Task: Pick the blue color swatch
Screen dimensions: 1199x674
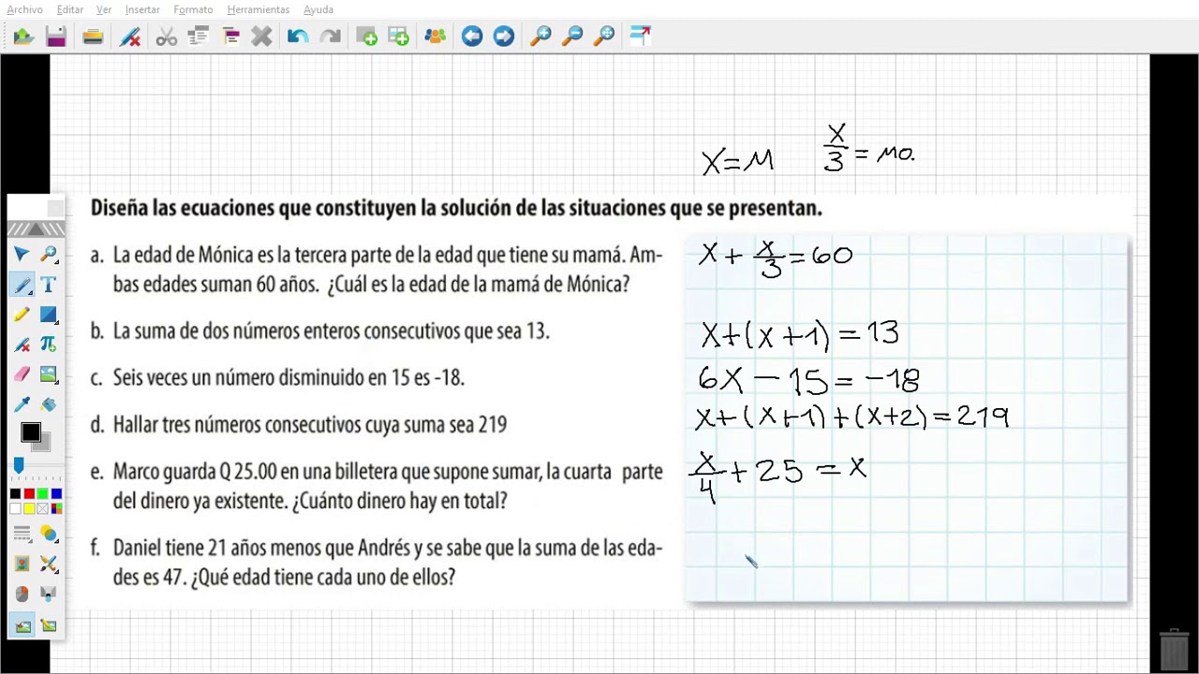Action: coord(56,494)
